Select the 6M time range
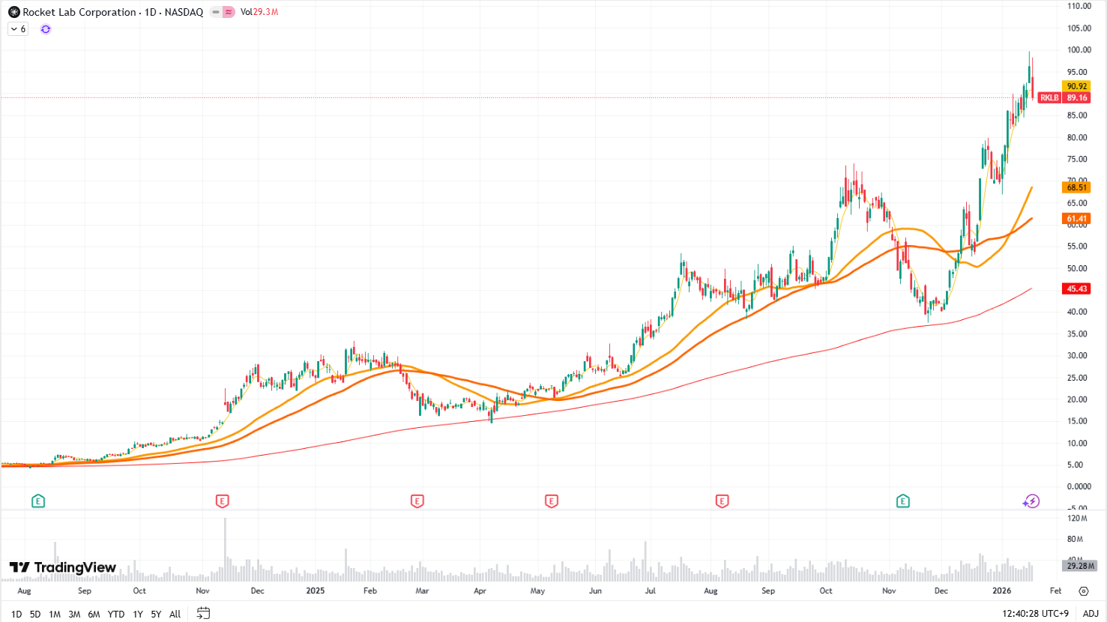1107x622 pixels. 94,614
